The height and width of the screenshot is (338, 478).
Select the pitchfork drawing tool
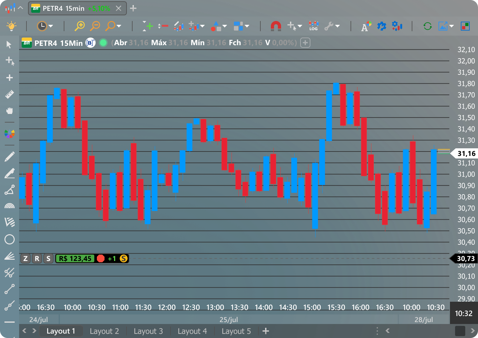[10, 272]
